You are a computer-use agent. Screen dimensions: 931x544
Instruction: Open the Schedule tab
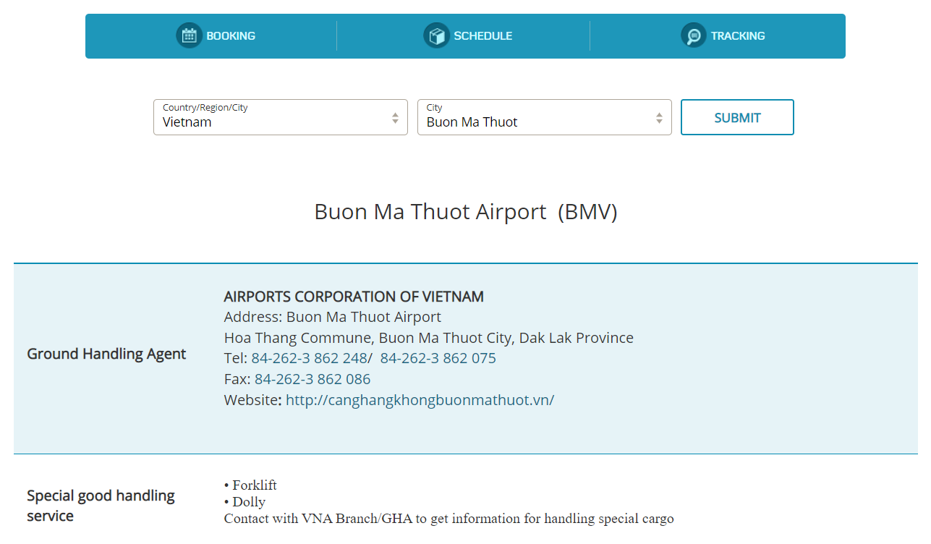pos(467,35)
